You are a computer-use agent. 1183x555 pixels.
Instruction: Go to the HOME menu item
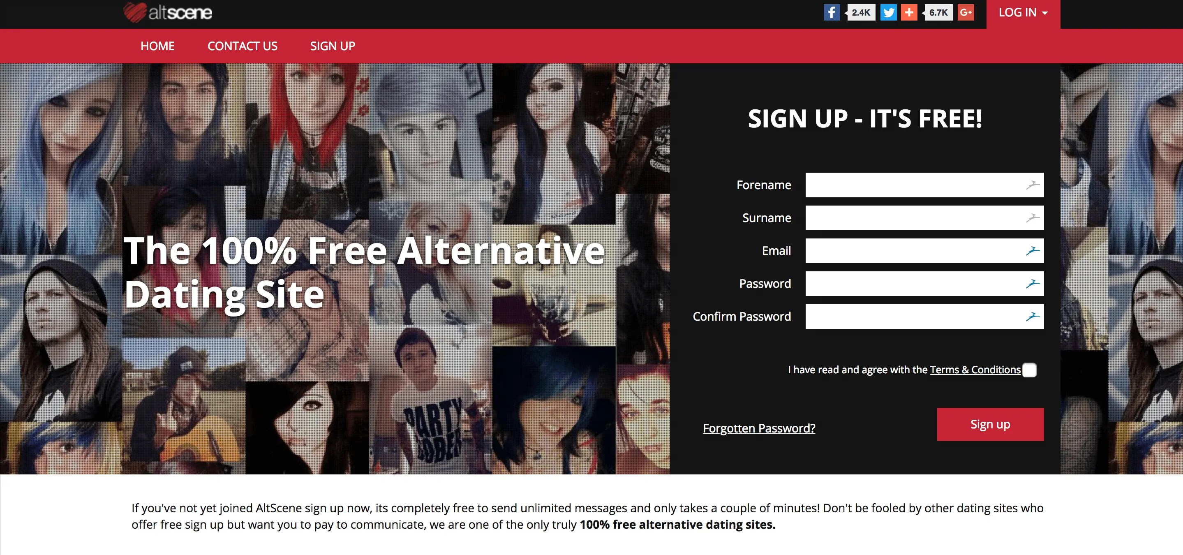(157, 46)
